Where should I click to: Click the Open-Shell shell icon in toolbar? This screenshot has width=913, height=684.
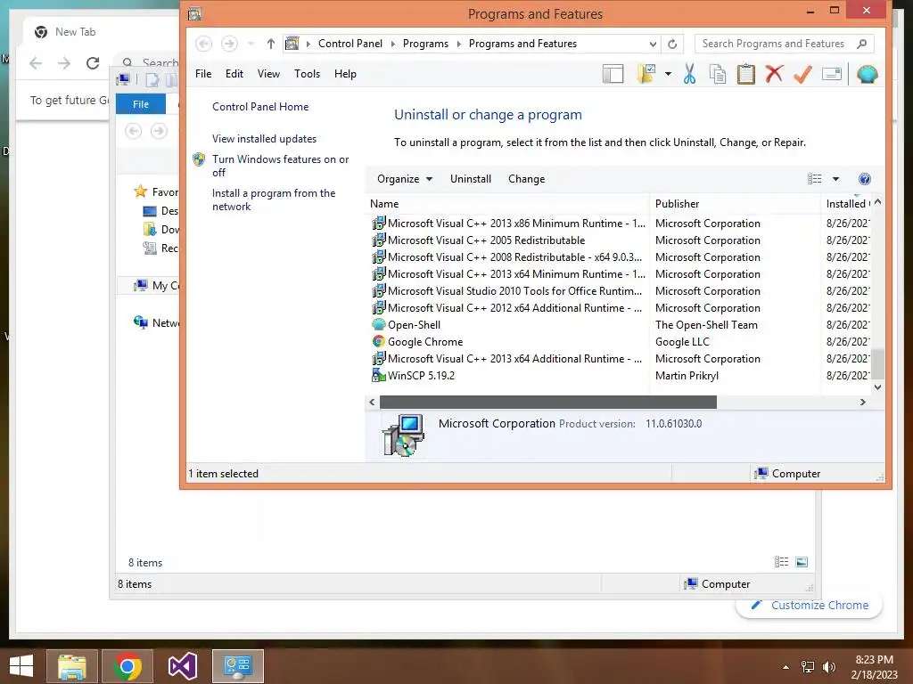867,74
